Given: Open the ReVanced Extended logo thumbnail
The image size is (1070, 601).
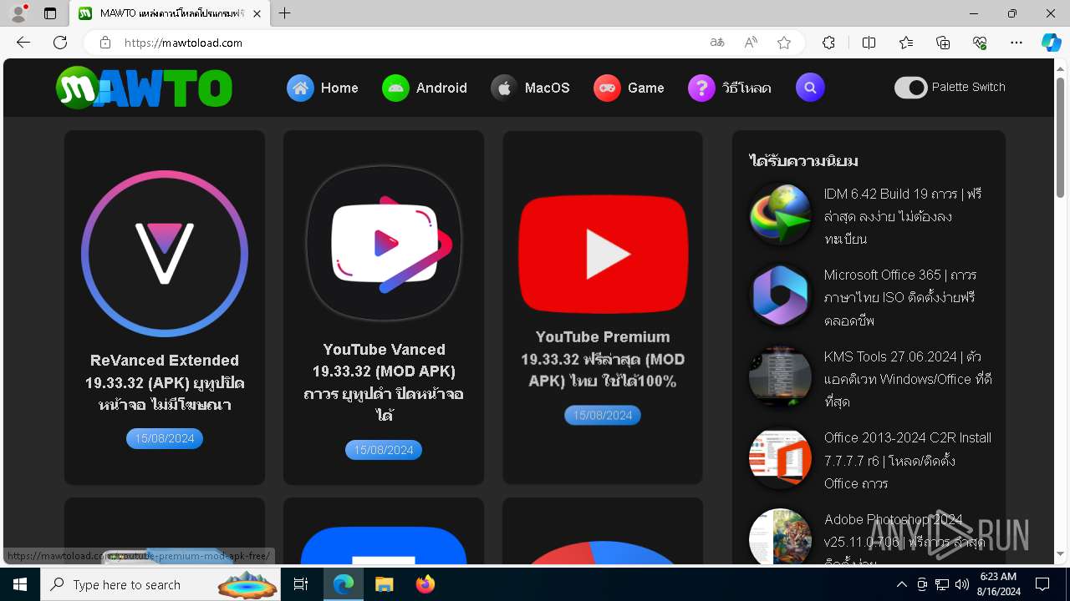Looking at the screenshot, I should click(x=165, y=254).
